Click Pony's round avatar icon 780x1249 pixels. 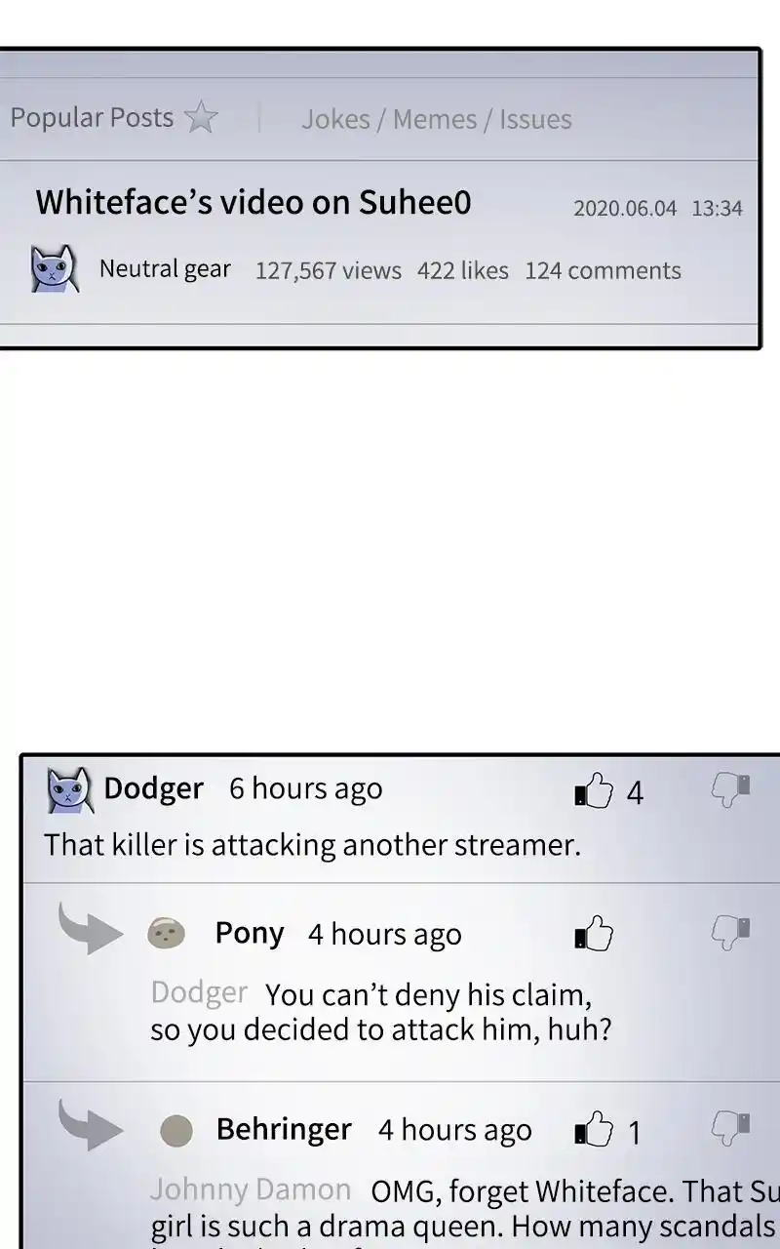click(x=166, y=934)
